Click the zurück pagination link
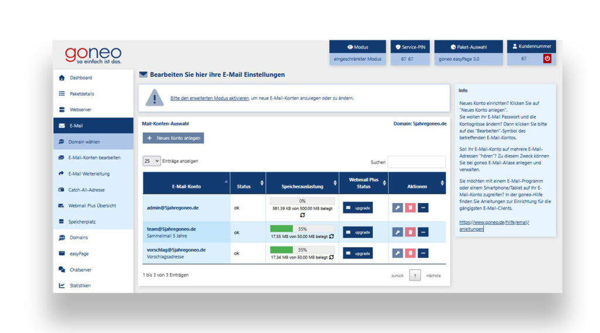Image resolution: width=600 pixels, height=333 pixels. click(x=397, y=276)
